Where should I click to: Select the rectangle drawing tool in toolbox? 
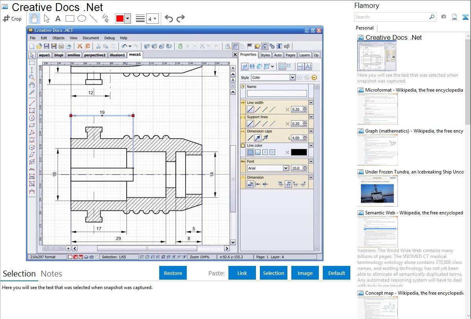click(32, 111)
